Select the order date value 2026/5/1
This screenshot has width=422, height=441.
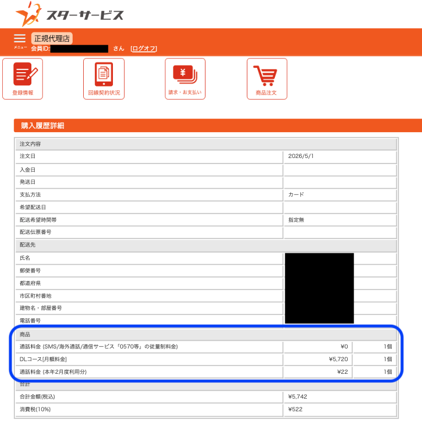(x=301, y=156)
